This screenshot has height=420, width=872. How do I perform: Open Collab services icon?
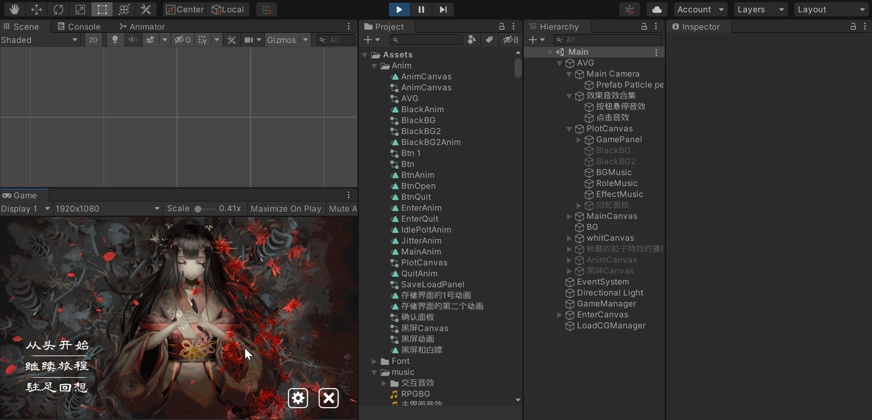coord(630,9)
